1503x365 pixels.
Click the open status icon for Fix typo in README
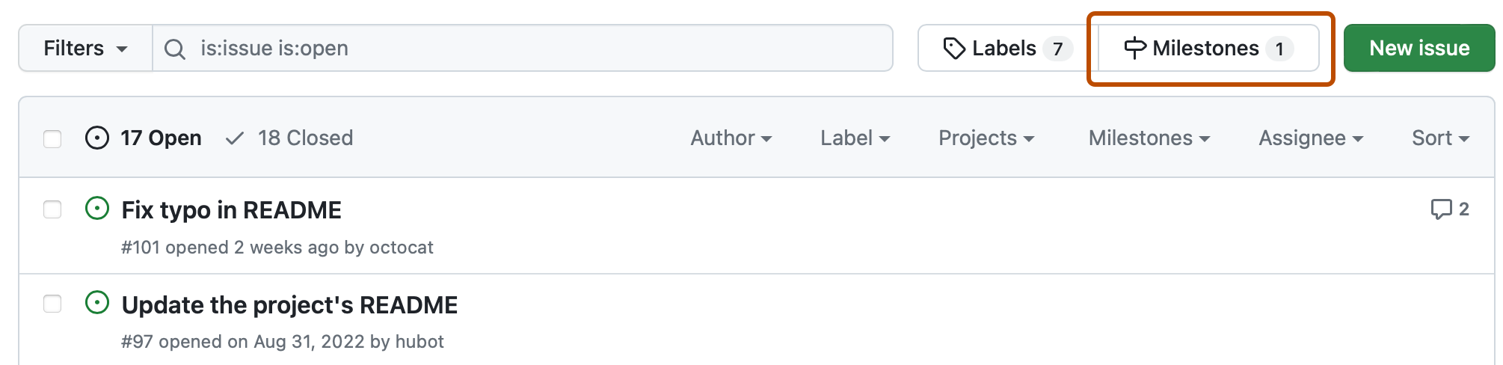(97, 209)
